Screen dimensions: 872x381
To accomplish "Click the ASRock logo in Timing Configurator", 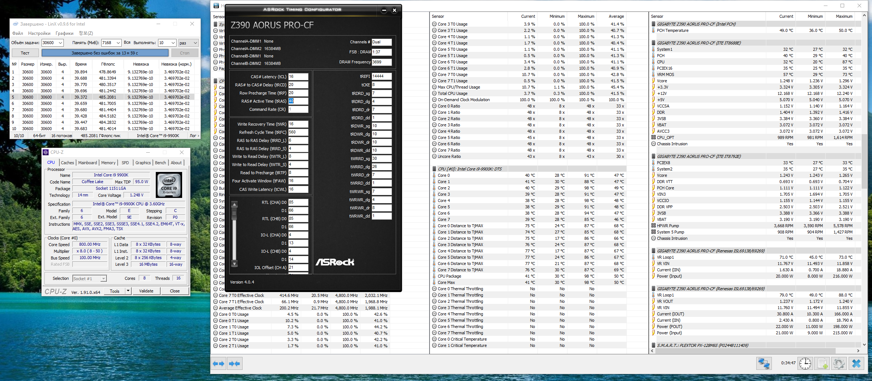I will click(335, 262).
